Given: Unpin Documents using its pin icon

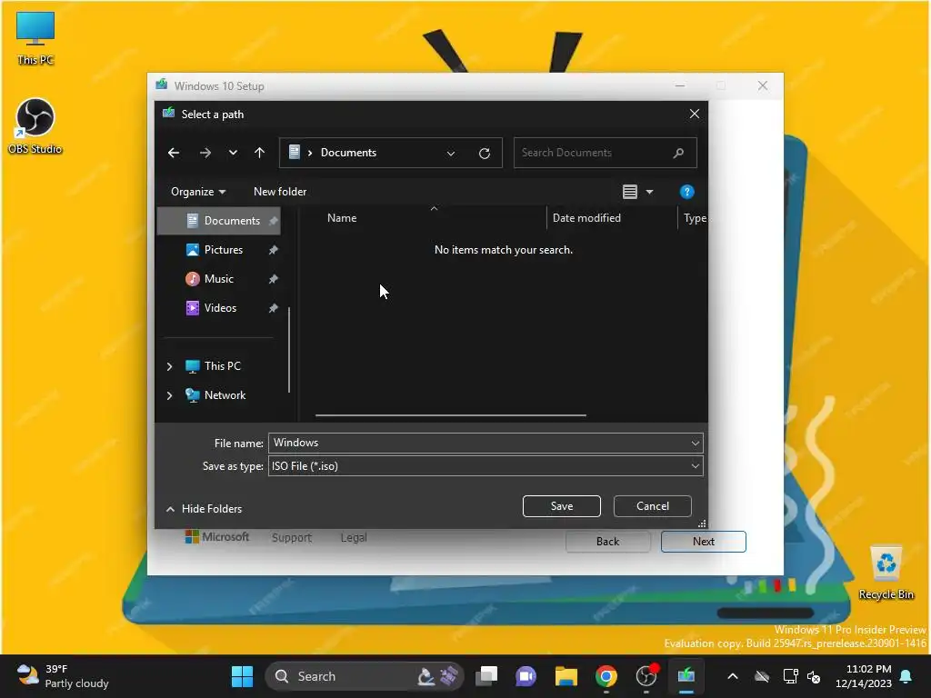Looking at the screenshot, I should click(x=273, y=221).
